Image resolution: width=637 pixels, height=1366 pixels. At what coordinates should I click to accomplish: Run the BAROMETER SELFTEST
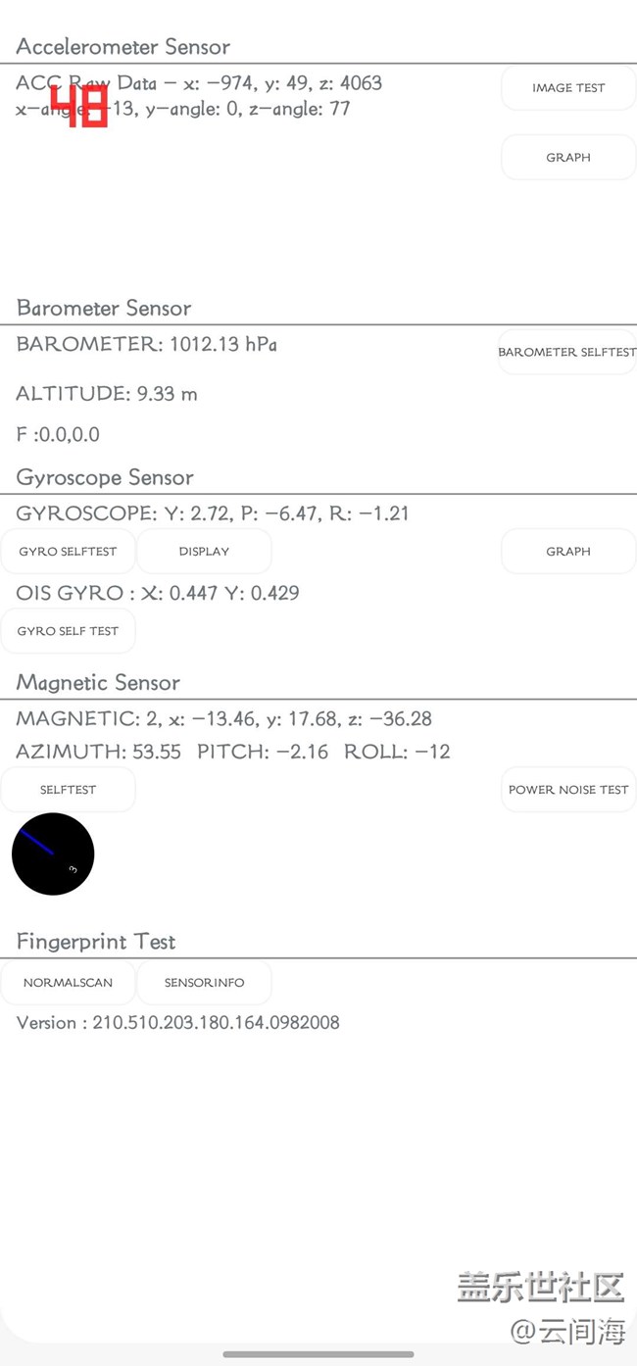point(567,353)
